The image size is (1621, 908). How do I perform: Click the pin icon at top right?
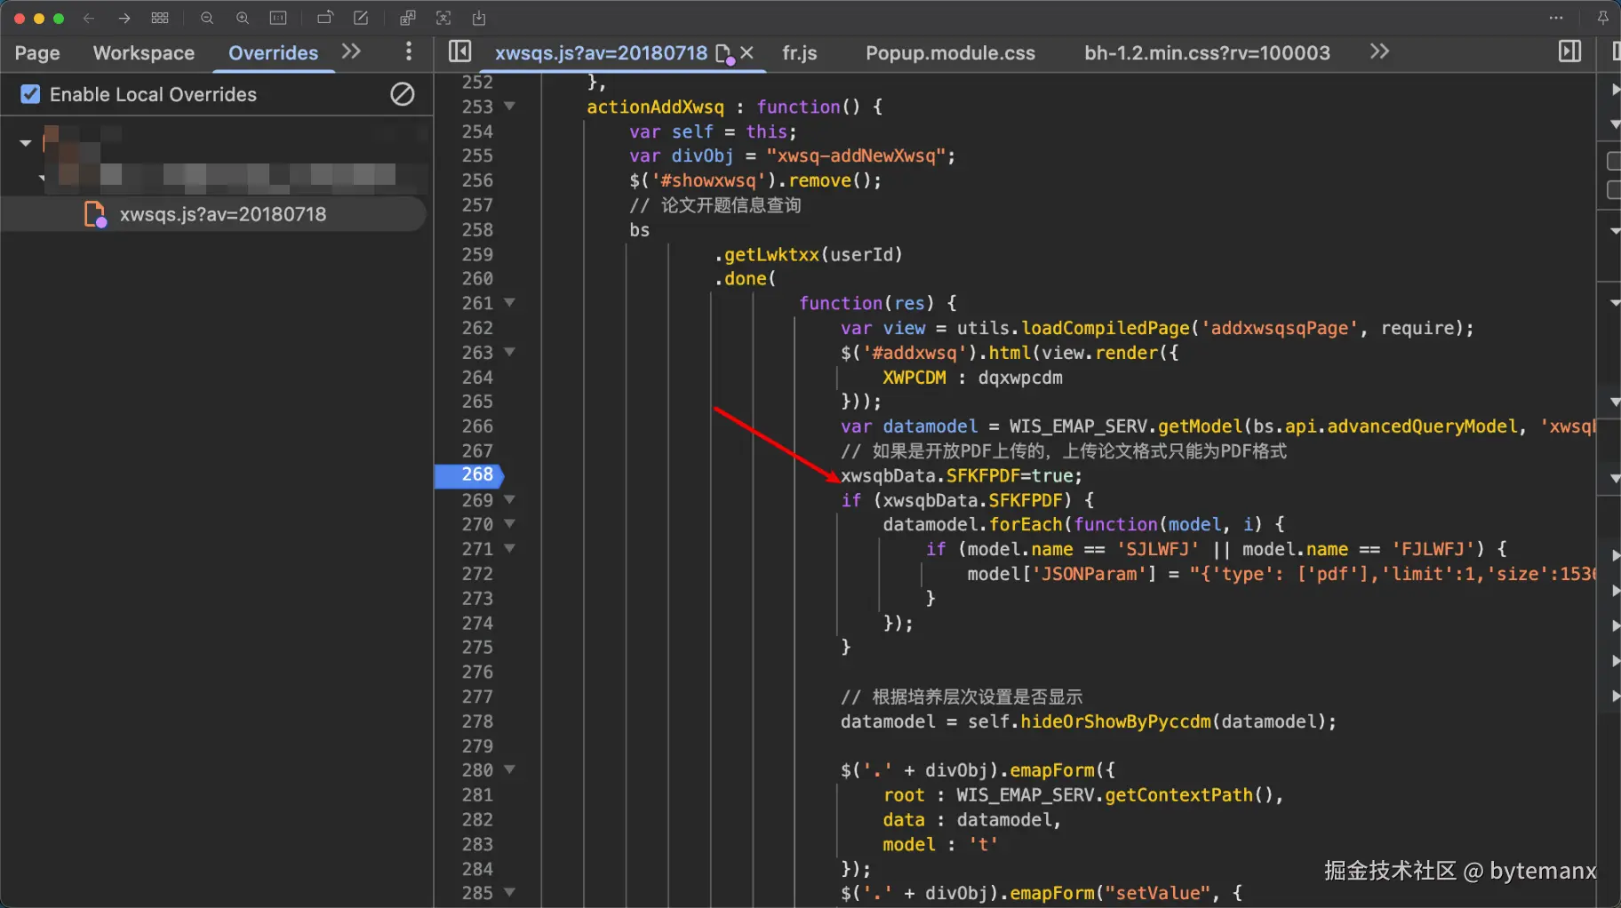click(1602, 18)
